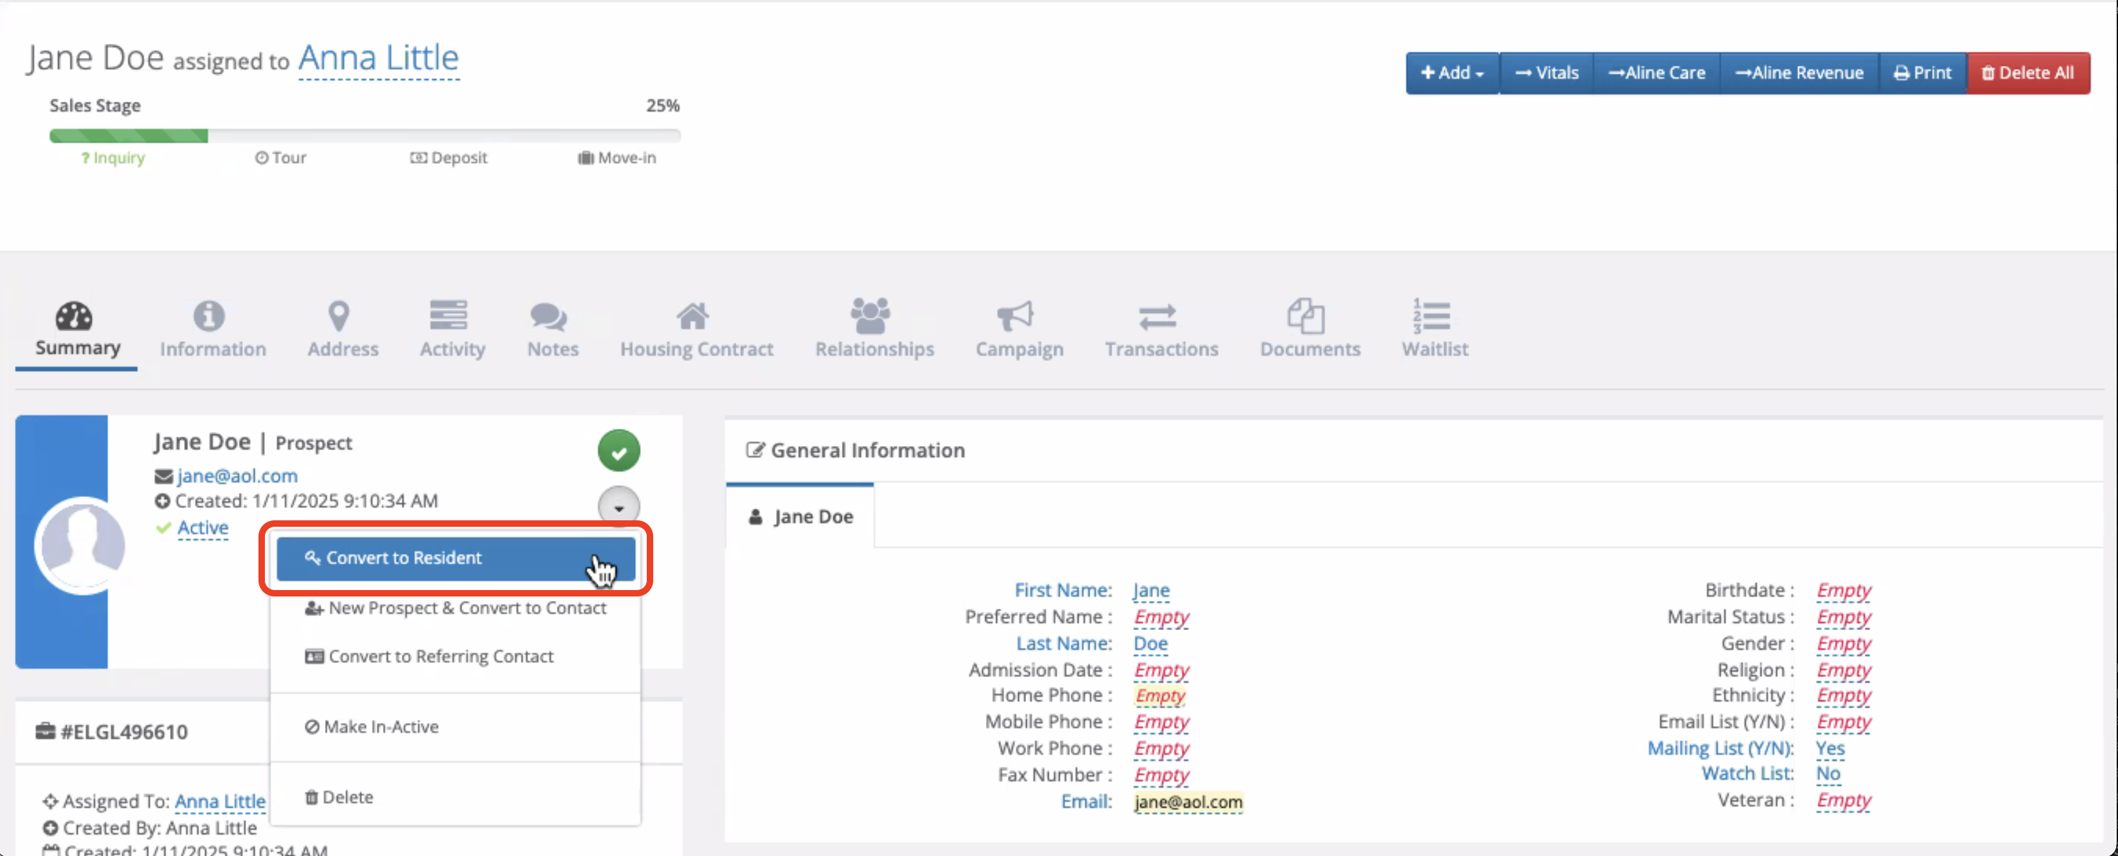Click the Sales Stage progress bar
The width and height of the screenshot is (2118, 856).
point(364,136)
